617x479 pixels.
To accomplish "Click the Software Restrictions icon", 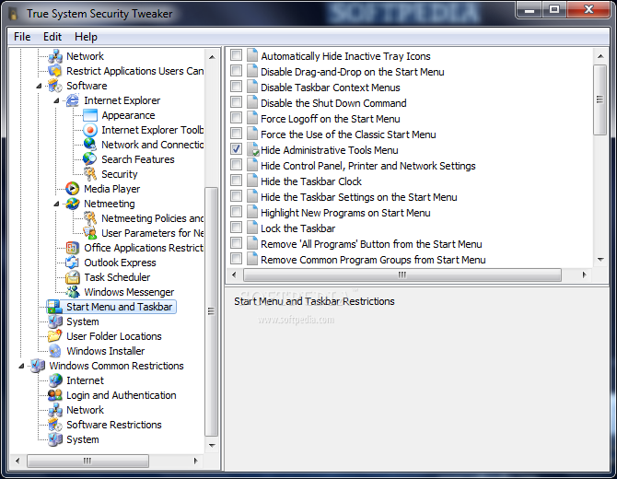I will pyautogui.click(x=55, y=425).
